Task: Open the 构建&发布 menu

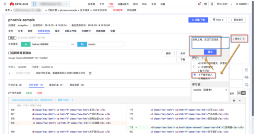Action: click(x=123, y=4)
